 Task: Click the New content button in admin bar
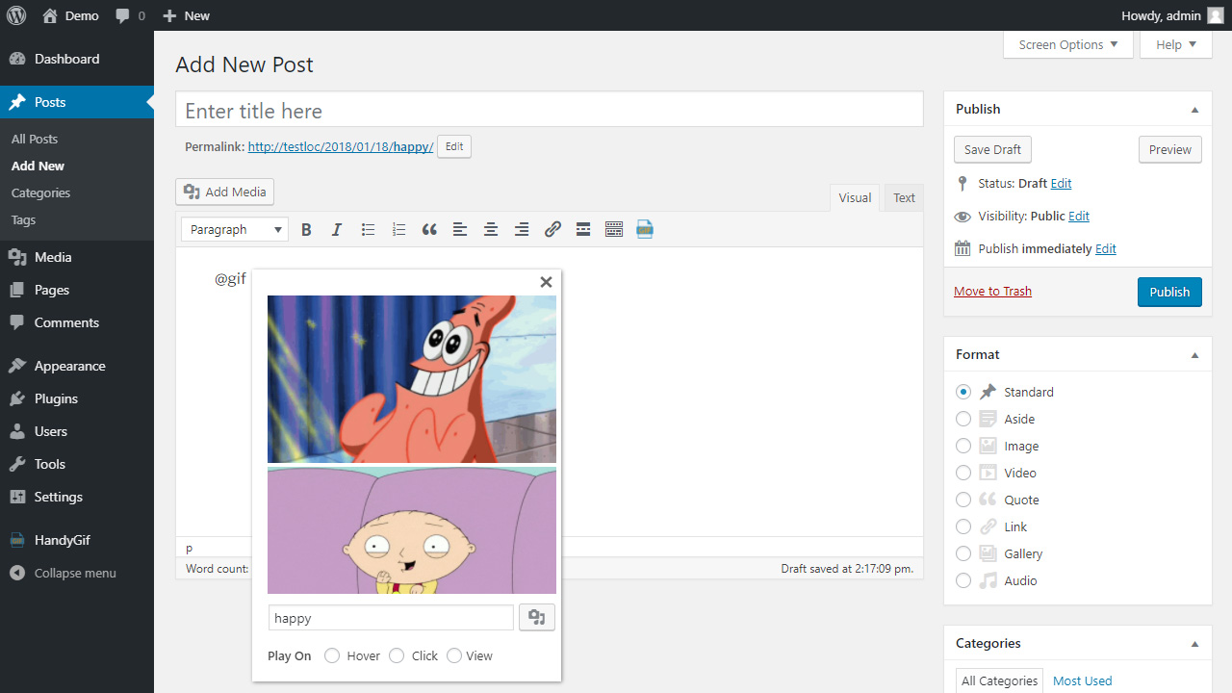[x=187, y=15]
